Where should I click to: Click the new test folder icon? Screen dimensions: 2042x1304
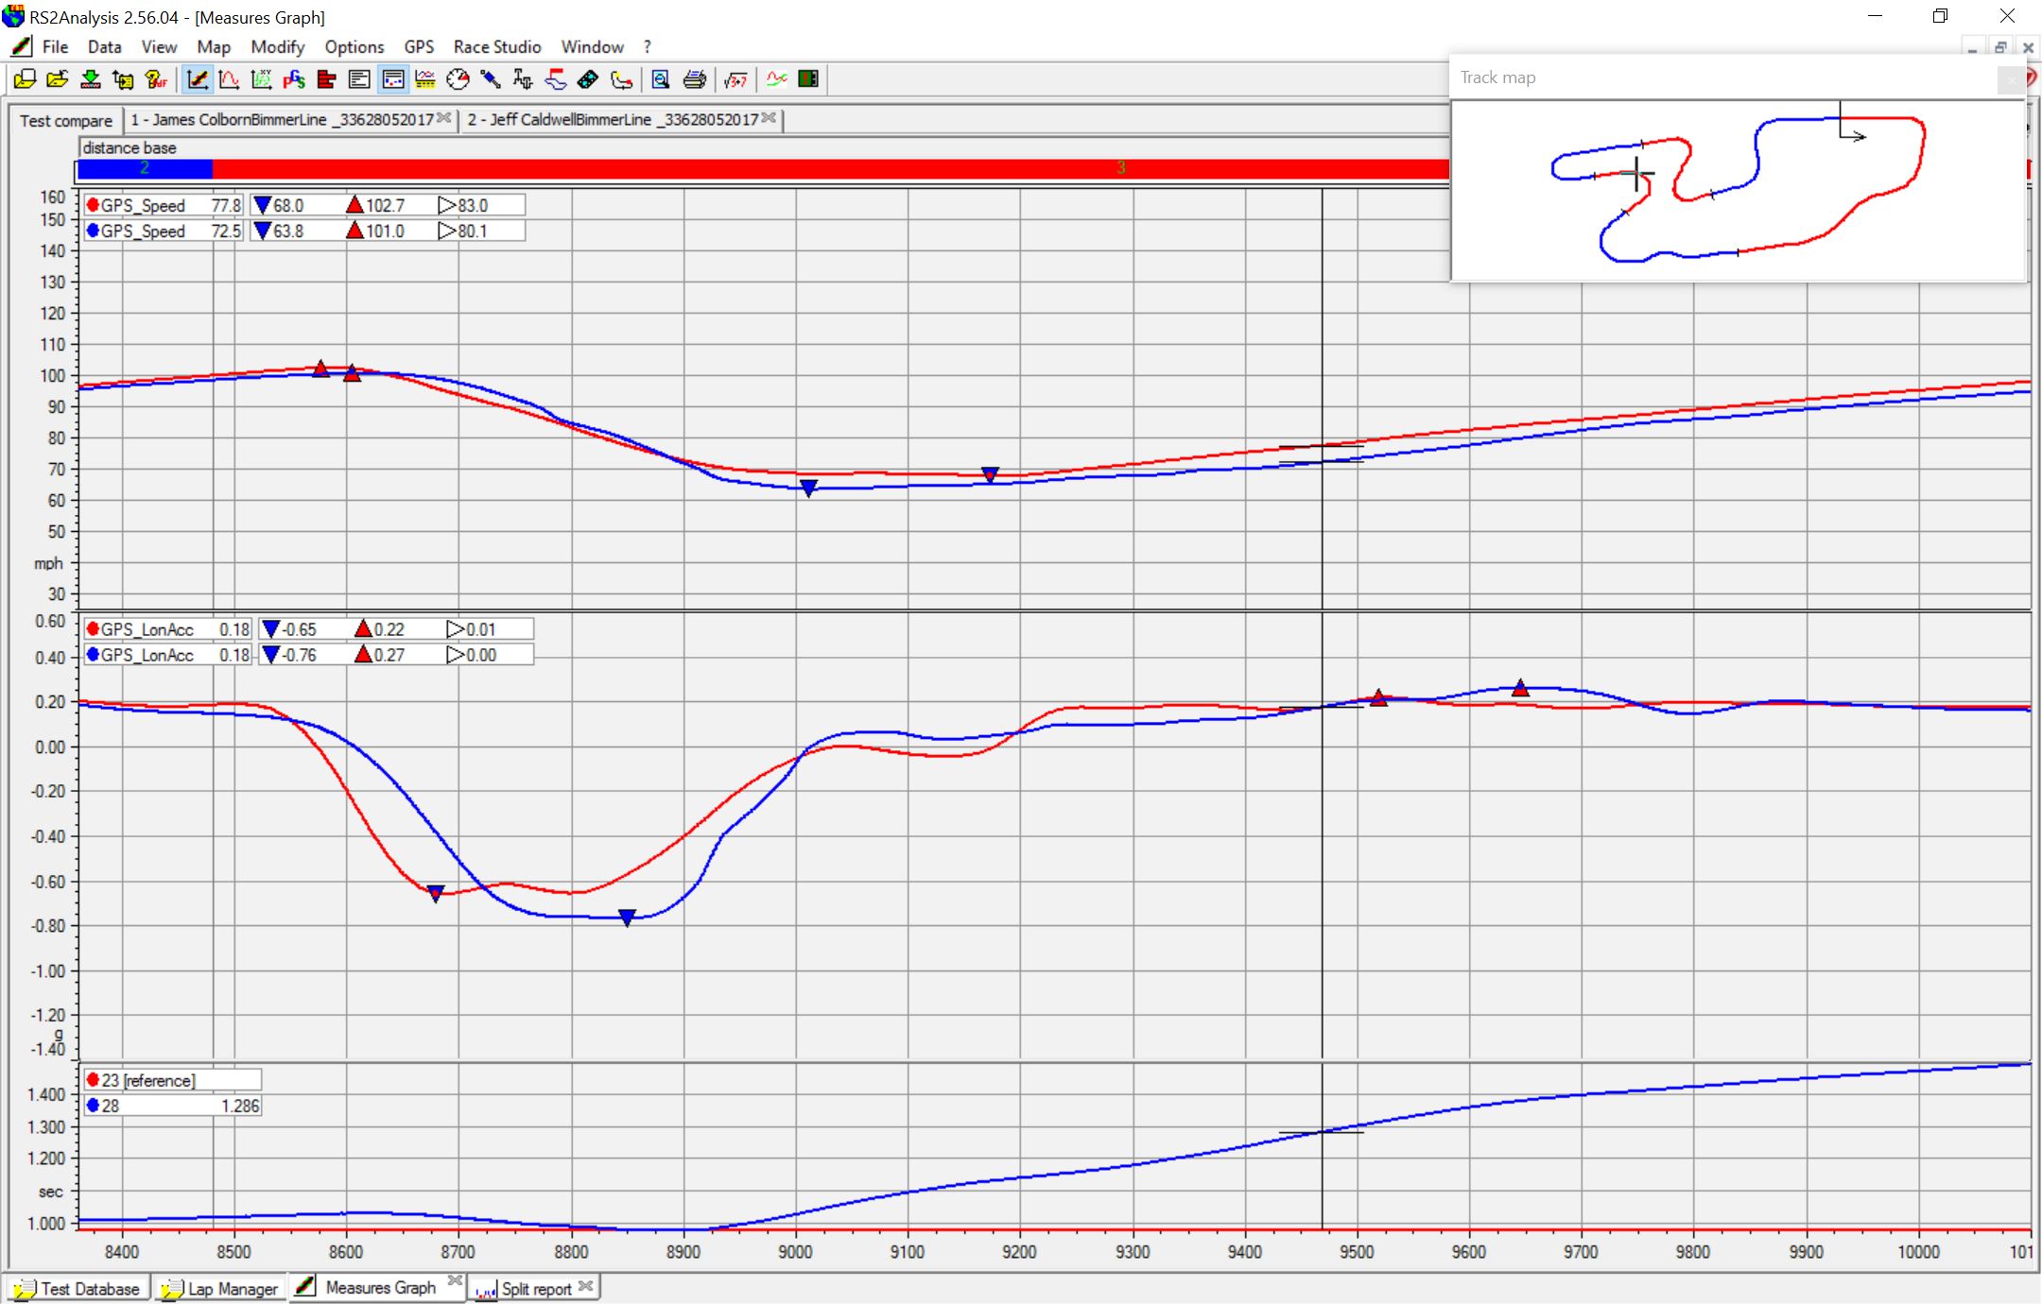(x=26, y=79)
